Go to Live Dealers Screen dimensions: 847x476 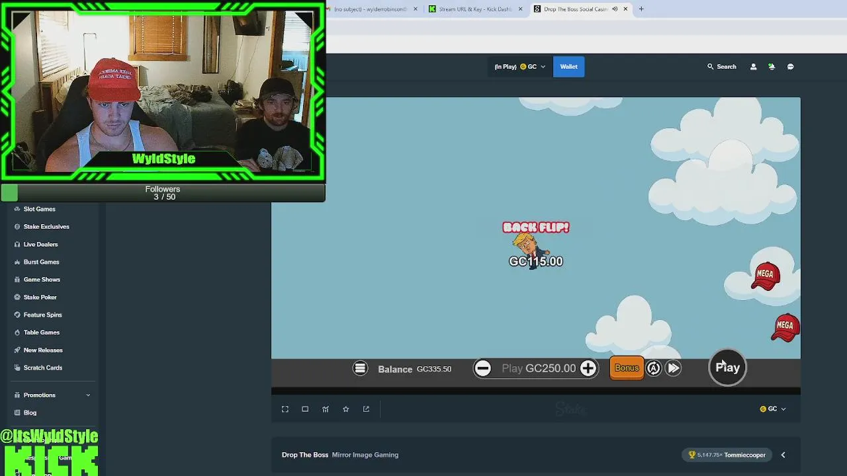[x=41, y=245]
